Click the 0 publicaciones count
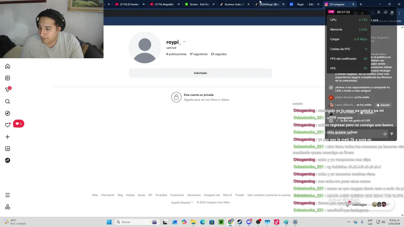The width and height of the screenshot is (404, 227). click(176, 54)
